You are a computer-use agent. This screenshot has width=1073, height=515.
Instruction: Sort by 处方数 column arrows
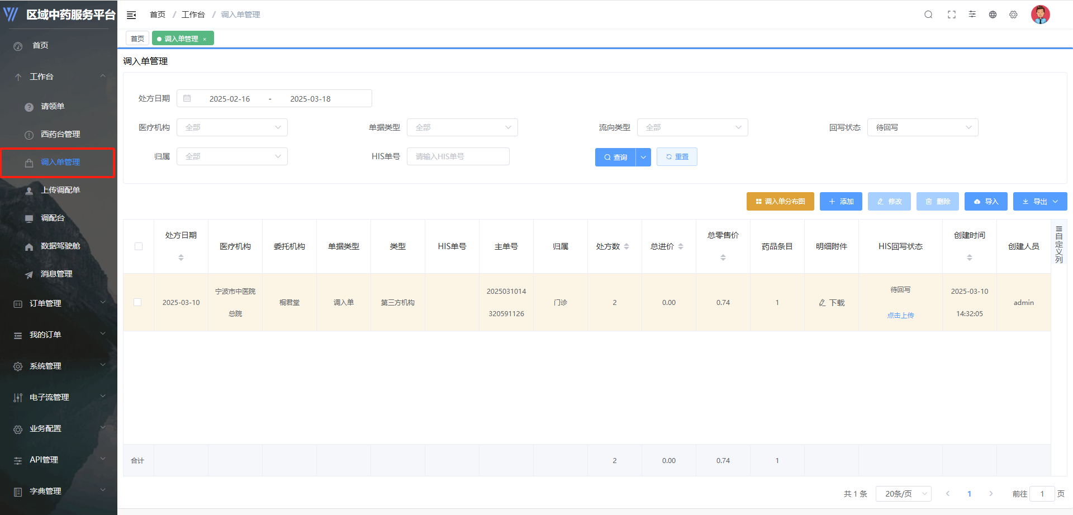[626, 246]
